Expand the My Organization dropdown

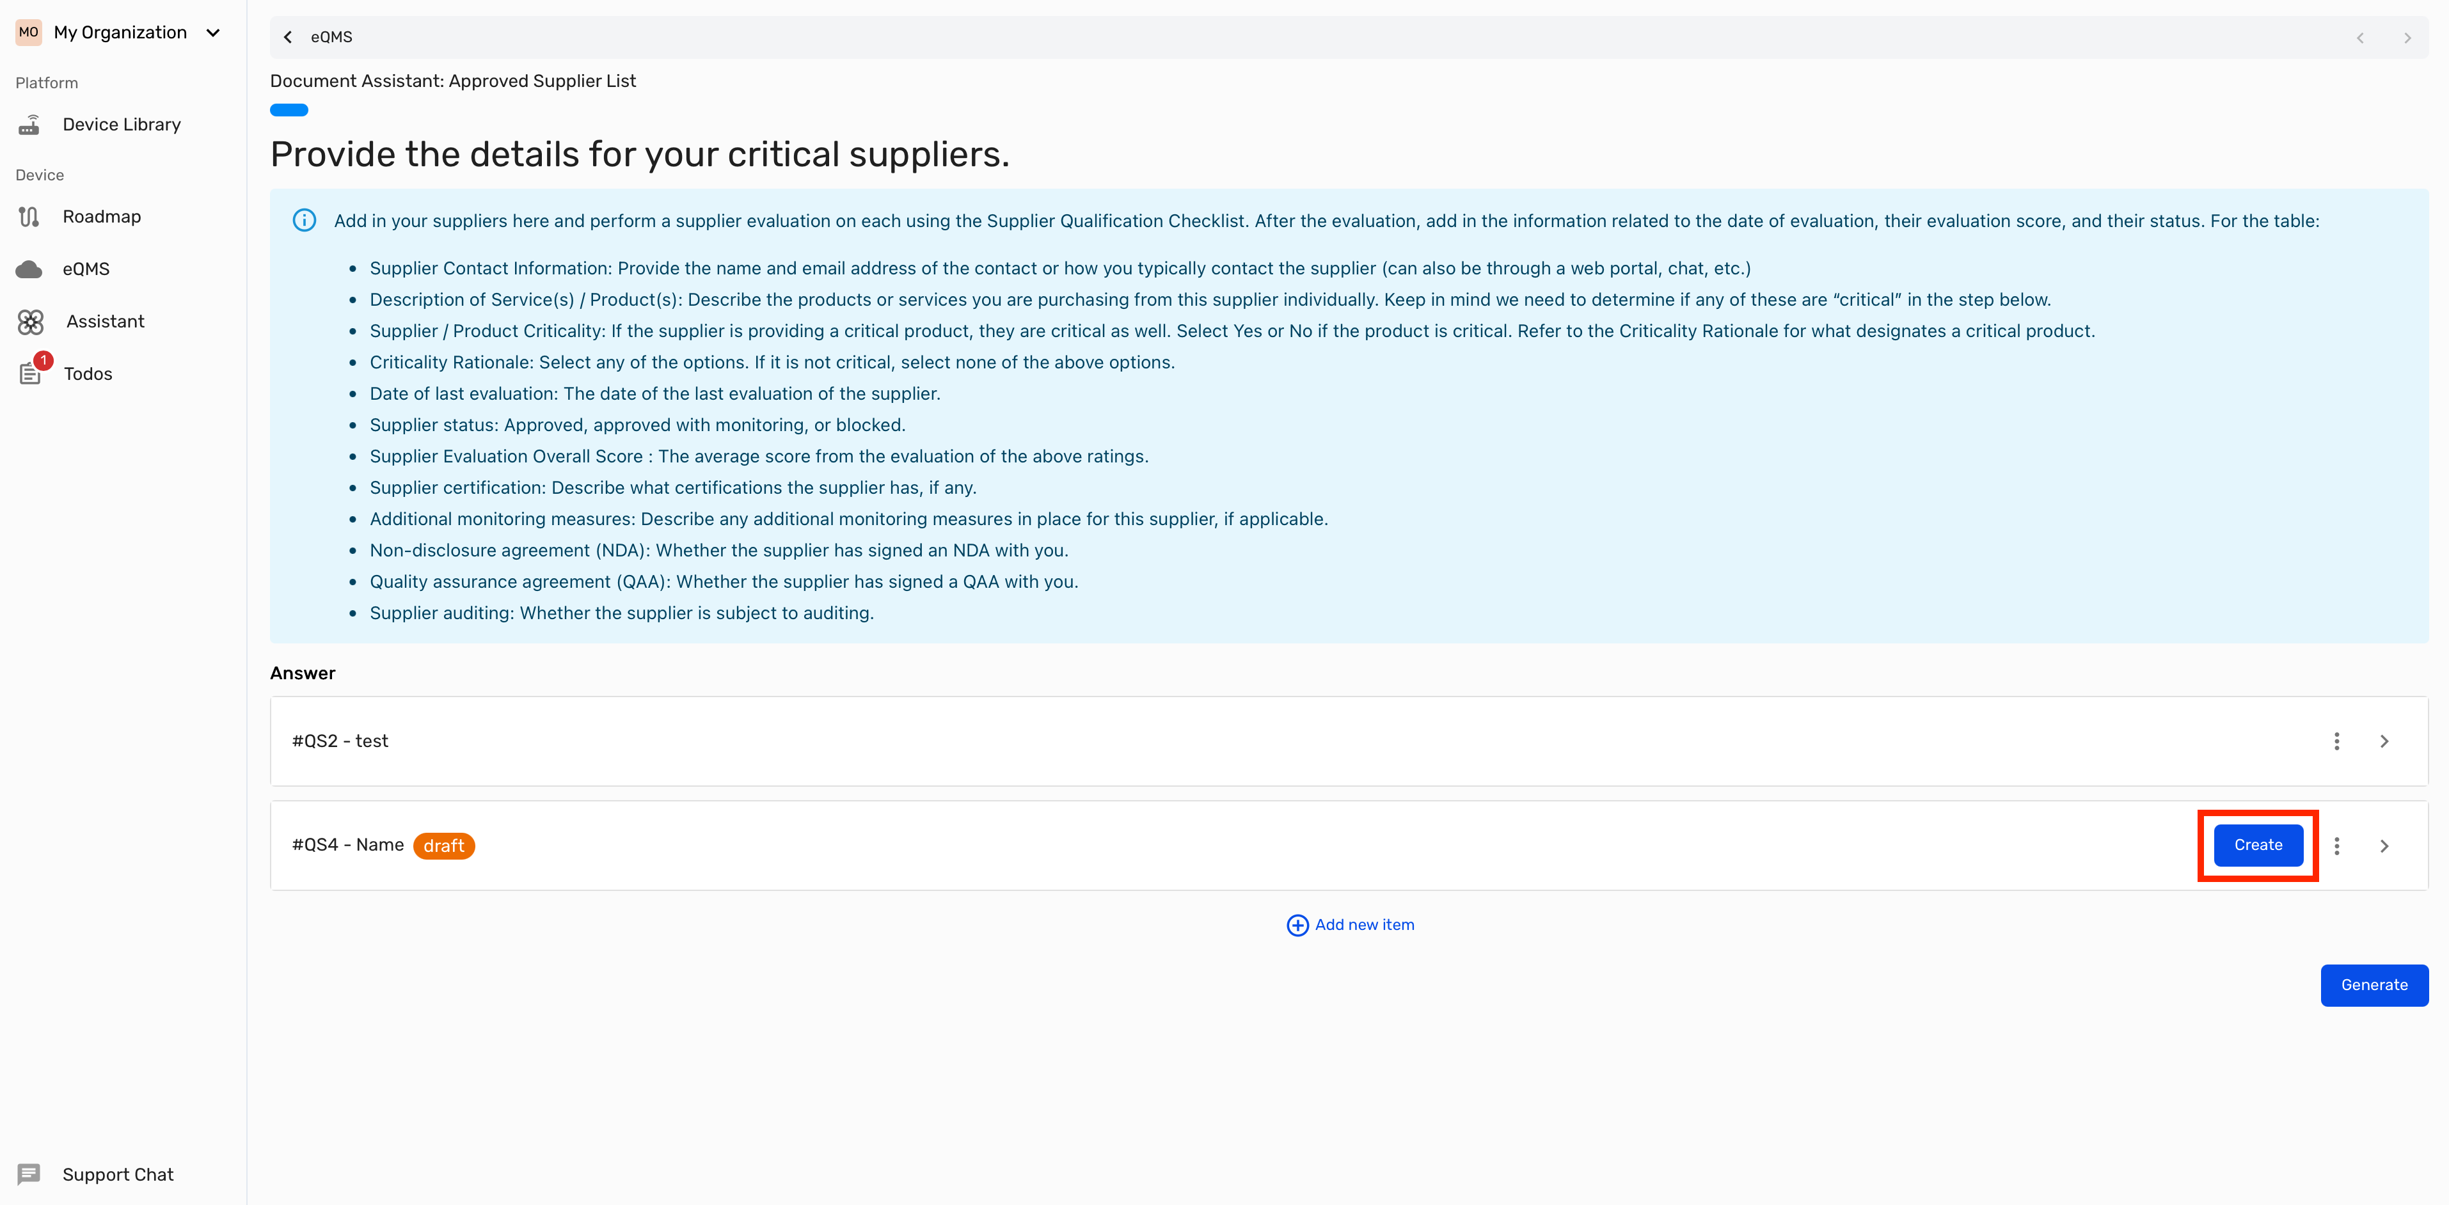tap(214, 33)
